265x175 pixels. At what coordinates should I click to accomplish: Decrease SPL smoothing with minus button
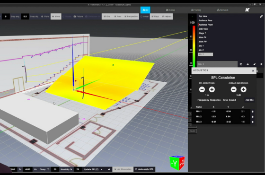[202, 89]
